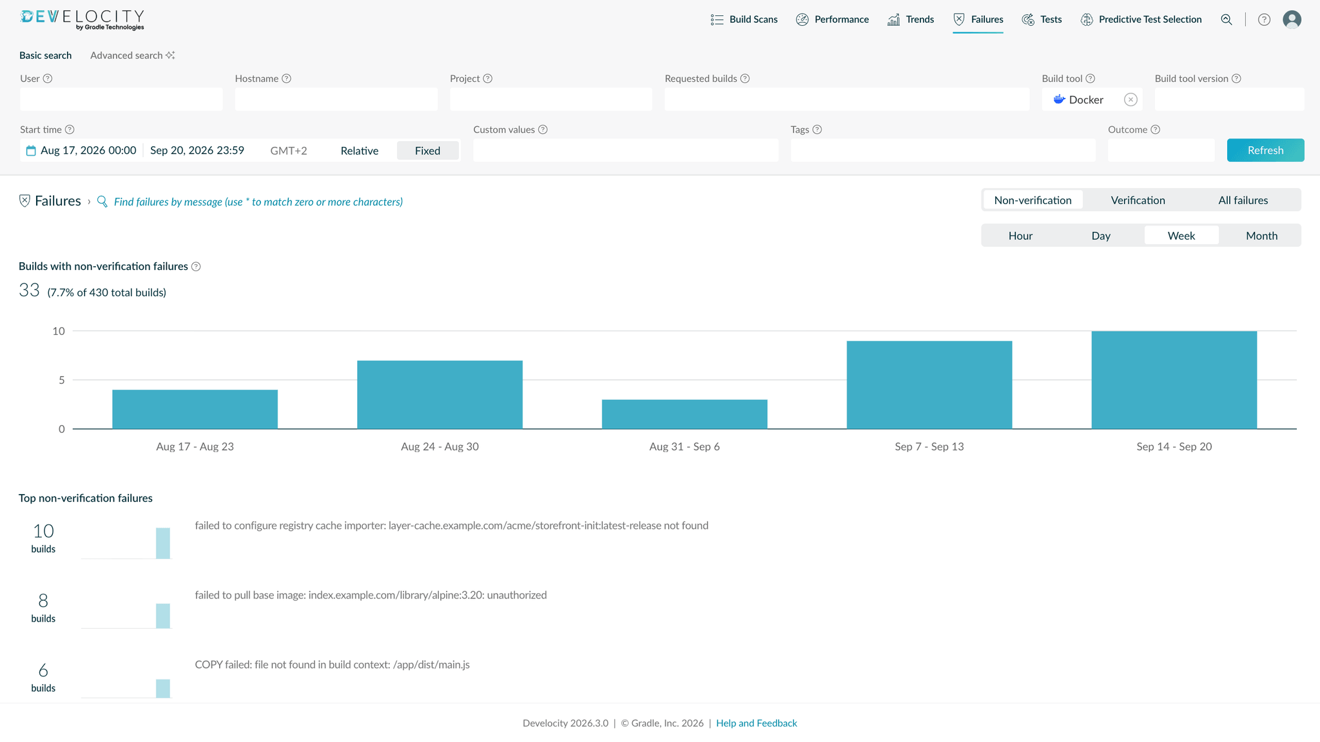Open the failed to pull base image failure
The height and width of the screenshot is (742, 1320).
coord(371,595)
